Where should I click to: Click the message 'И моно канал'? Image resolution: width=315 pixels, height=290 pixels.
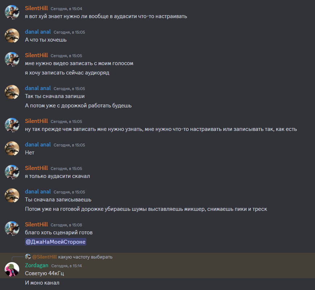point(42,283)
